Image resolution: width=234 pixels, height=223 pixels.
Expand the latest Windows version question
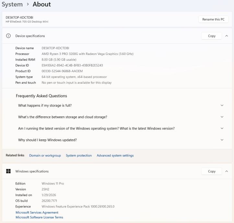(222, 128)
